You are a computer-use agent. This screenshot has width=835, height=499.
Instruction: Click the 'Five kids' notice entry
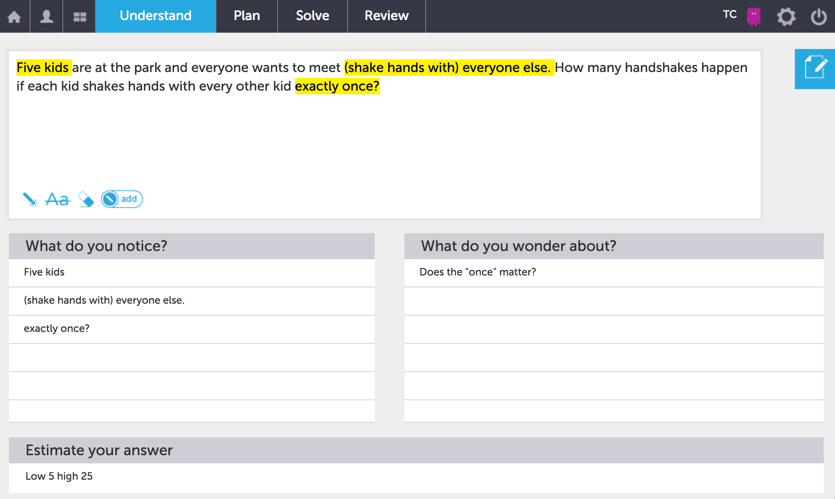(192, 273)
